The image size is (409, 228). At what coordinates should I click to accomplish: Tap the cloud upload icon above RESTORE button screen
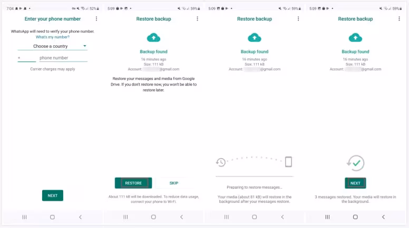(153, 38)
